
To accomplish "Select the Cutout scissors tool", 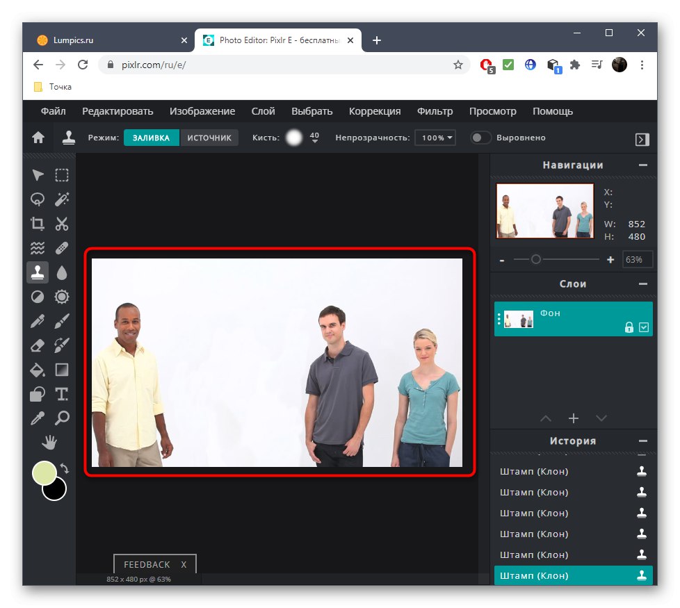I will tap(62, 224).
